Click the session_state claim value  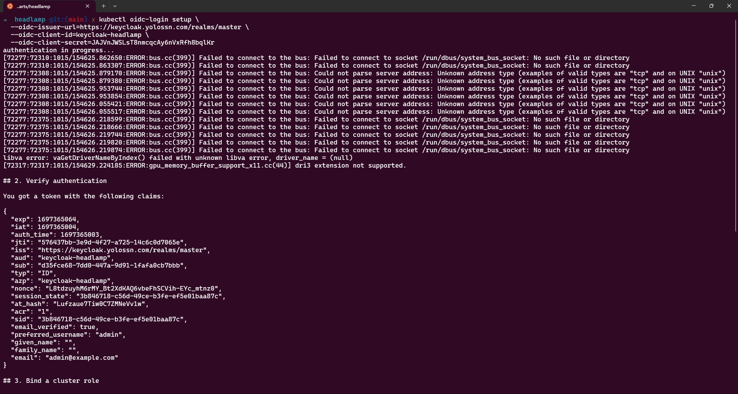click(x=151, y=296)
